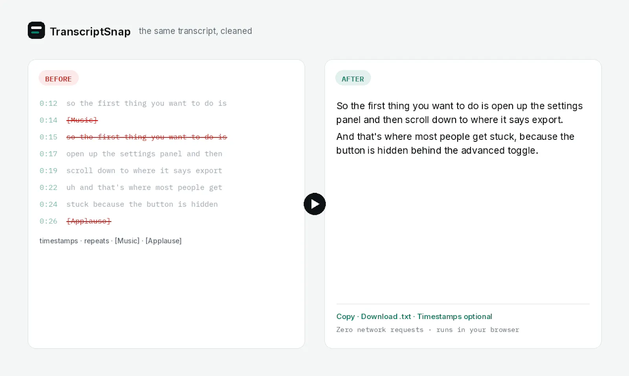
Task: Click the struck-through repeated line at 0:15
Action: tap(147, 137)
